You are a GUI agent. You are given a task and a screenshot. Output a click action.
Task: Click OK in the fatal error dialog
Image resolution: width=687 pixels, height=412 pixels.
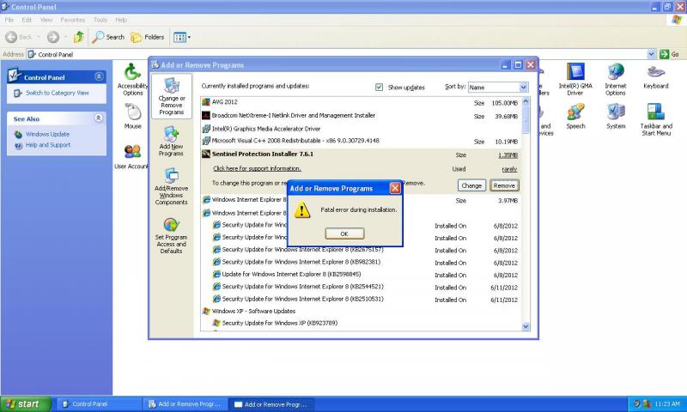click(344, 233)
